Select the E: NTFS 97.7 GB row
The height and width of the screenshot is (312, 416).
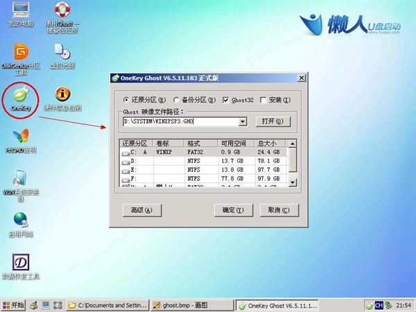coord(203,170)
